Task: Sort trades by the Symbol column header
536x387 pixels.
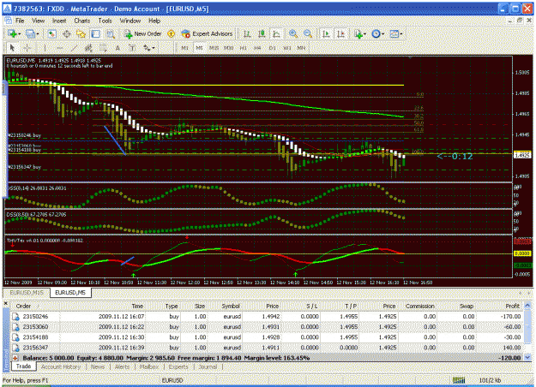Action: tap(225, 306)
